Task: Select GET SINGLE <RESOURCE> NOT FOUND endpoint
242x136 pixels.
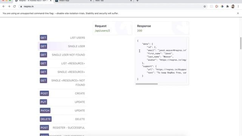Action: tap(62, 83)
